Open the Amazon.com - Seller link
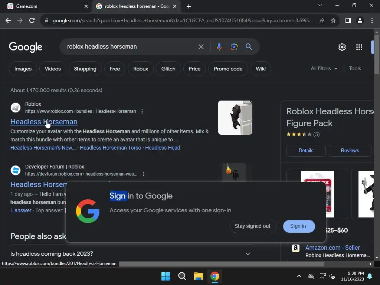 [x=332, y=248]
